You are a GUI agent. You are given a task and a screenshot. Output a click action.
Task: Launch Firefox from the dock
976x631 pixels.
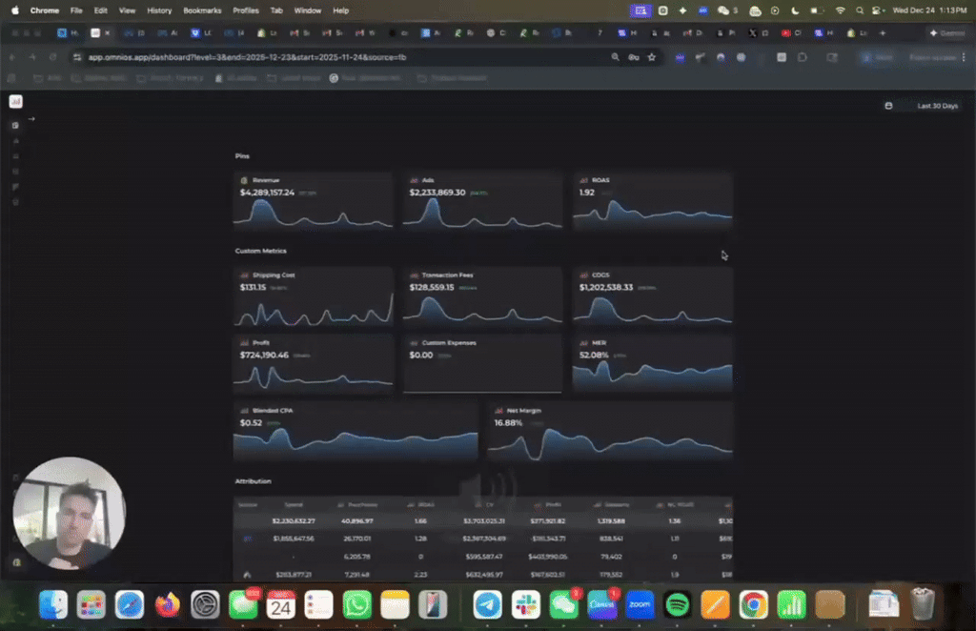point(168,605)
